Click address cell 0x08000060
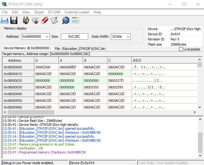204x165 pixels. pyautogui.click(x=18, y=107)
